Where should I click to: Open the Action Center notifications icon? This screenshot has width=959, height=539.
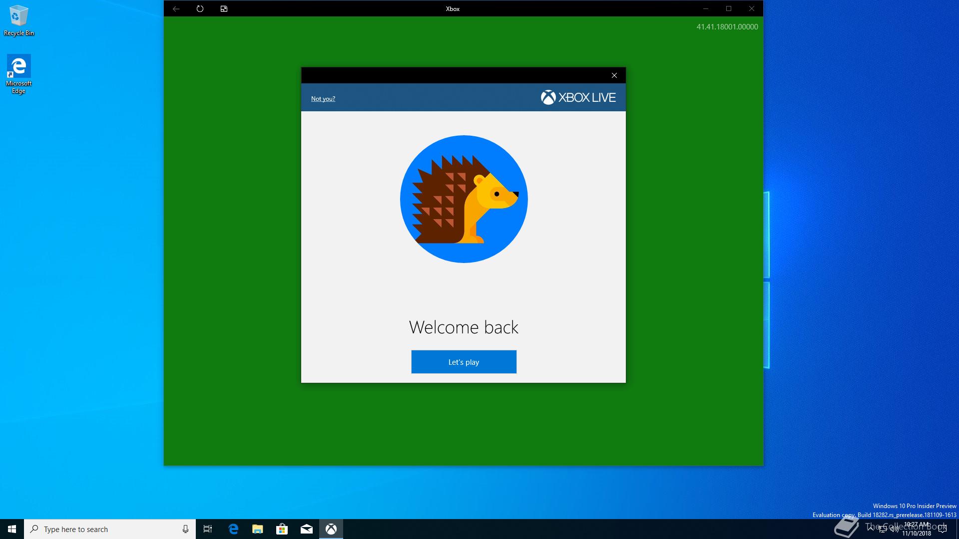[x=943, y=529]
